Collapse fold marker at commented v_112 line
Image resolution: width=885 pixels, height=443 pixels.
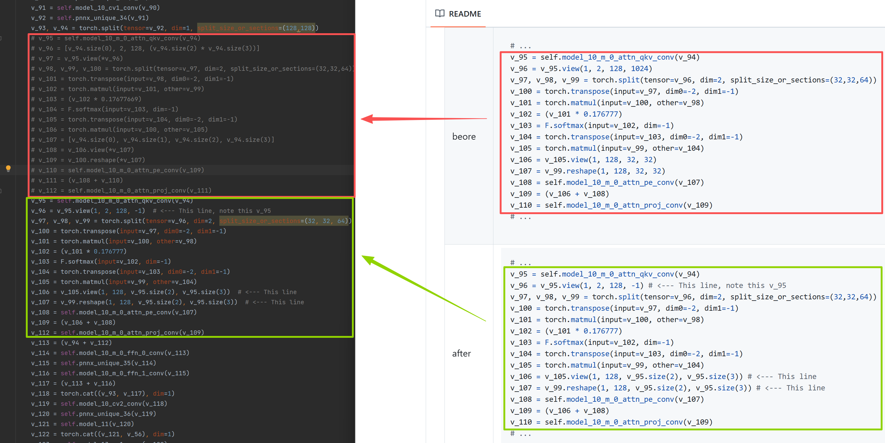[x=1, y=191]
